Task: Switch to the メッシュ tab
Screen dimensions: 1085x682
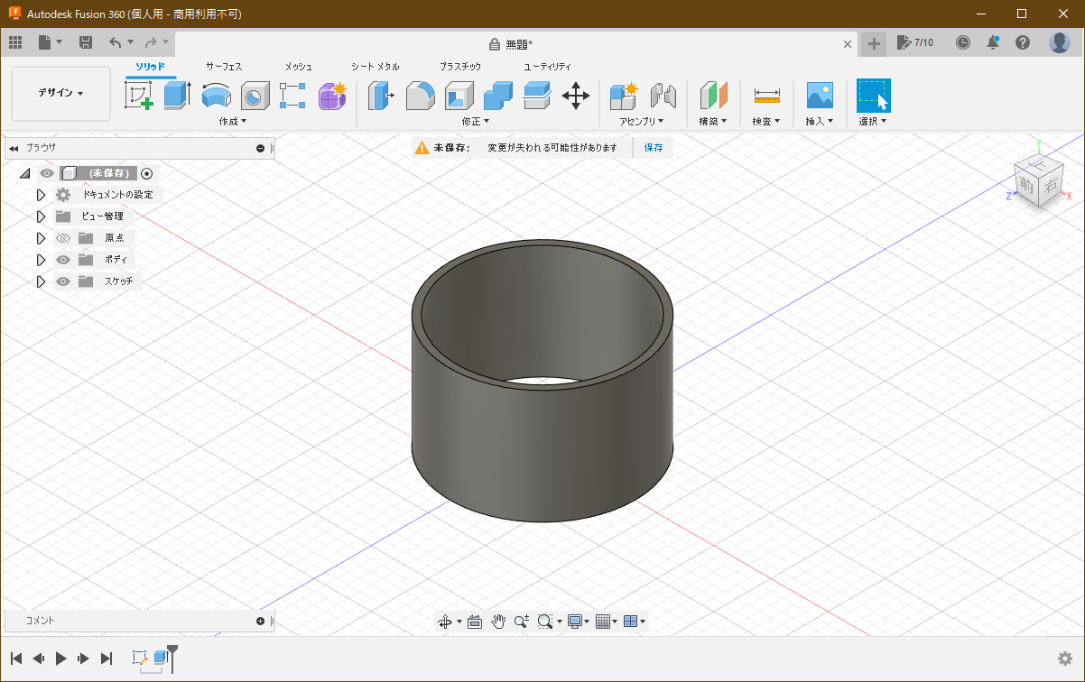Action: [299, 67]
